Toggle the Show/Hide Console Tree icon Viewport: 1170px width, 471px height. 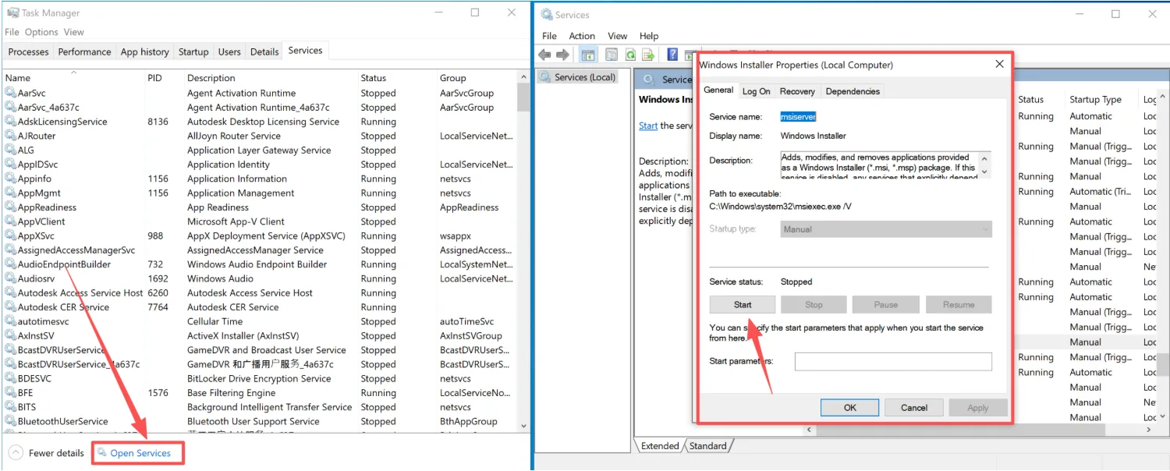pos(588,55)
